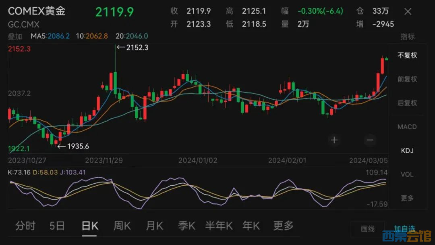The image size is (435, 245).
Task: Click the 画线 drawing button
Action: [368, 229]
